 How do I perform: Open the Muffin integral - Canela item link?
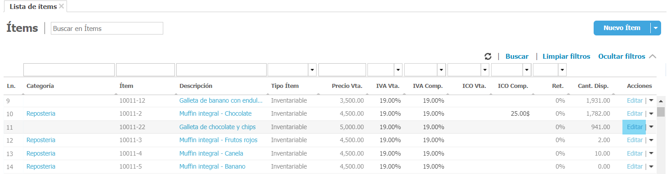click(x=211, y=153)
